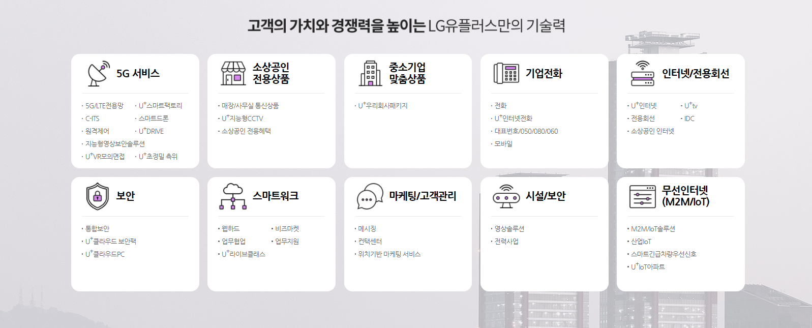This screenshot has height=328, width=812.
Task: Open 소상공인 전용혜택 link
Action: coord(246,131)
